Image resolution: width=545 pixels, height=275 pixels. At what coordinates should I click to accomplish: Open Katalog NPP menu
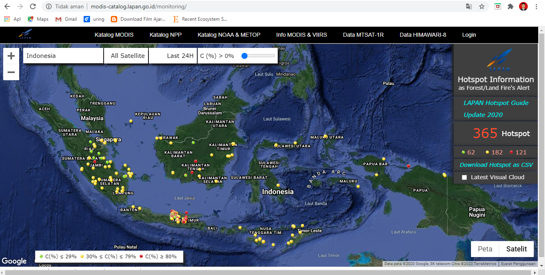point(166,35)
